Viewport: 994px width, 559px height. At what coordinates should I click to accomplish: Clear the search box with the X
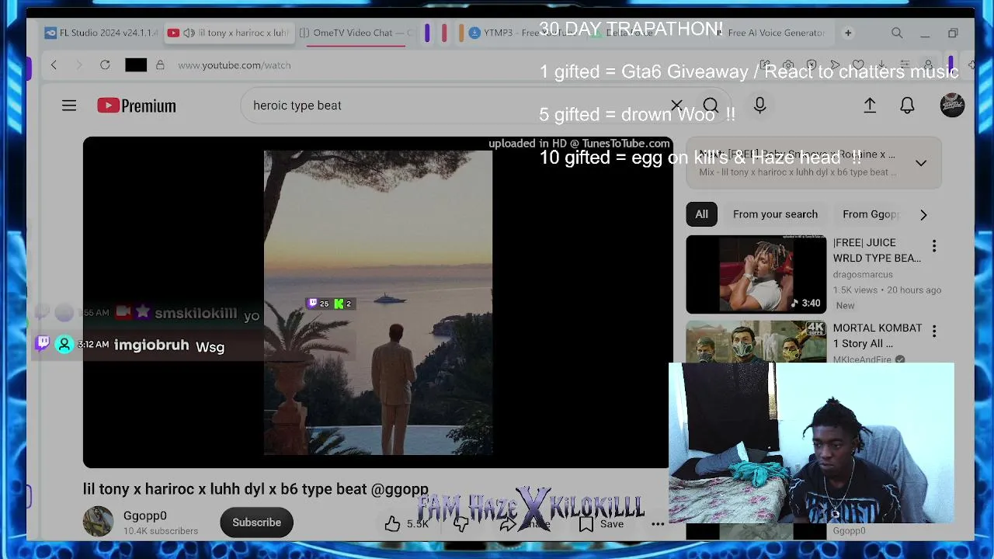tap(676, 106)
